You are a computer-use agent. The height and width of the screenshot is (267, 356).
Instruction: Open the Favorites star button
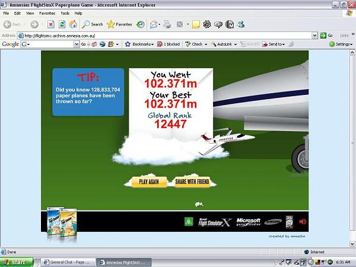(x=120, y=24)
